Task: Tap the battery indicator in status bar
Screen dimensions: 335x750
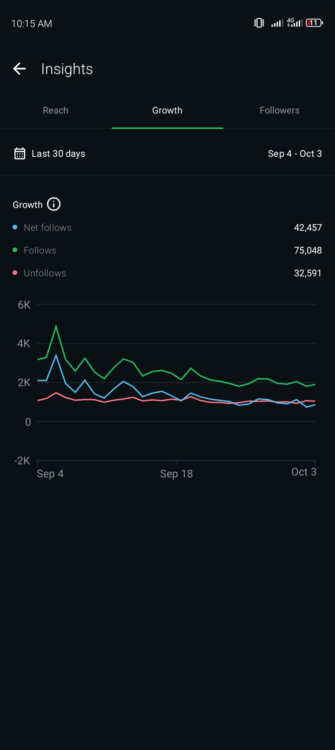Action: pos(314,23)
